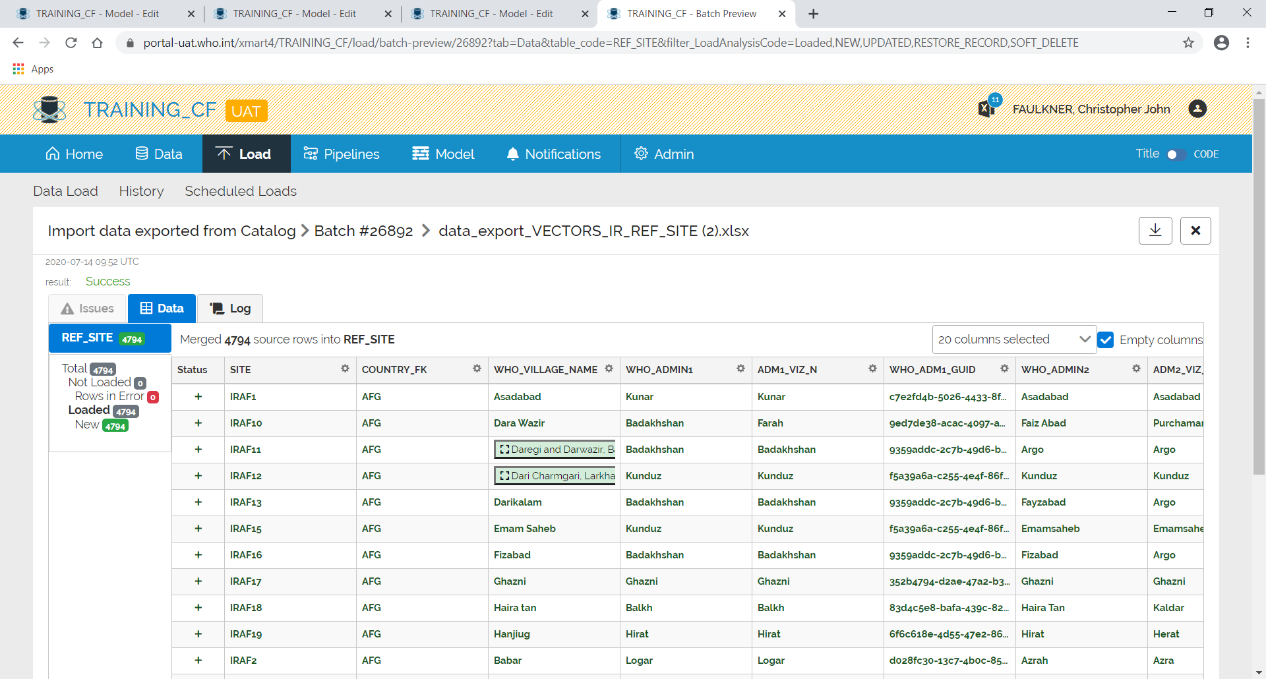Click the Status column header

tap(192, 370)
